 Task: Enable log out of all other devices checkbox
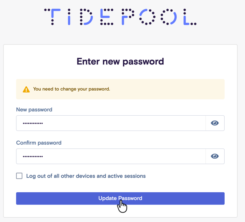tap(19, 176)
